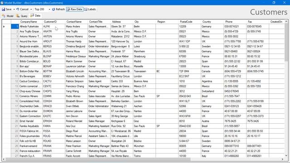
Task: Select row header number 1
Action: (x=15, y=26)
